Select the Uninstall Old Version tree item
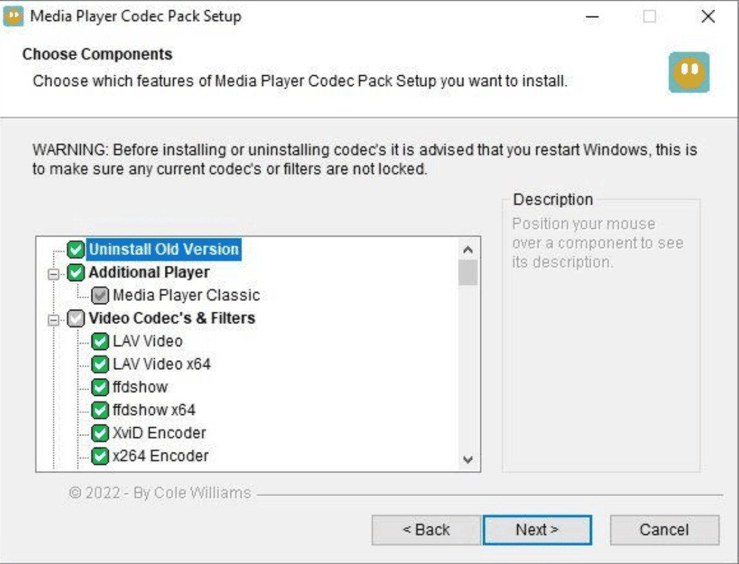This screenshot has height=564, width=739. pyautogui.click(x=164, y=250)
